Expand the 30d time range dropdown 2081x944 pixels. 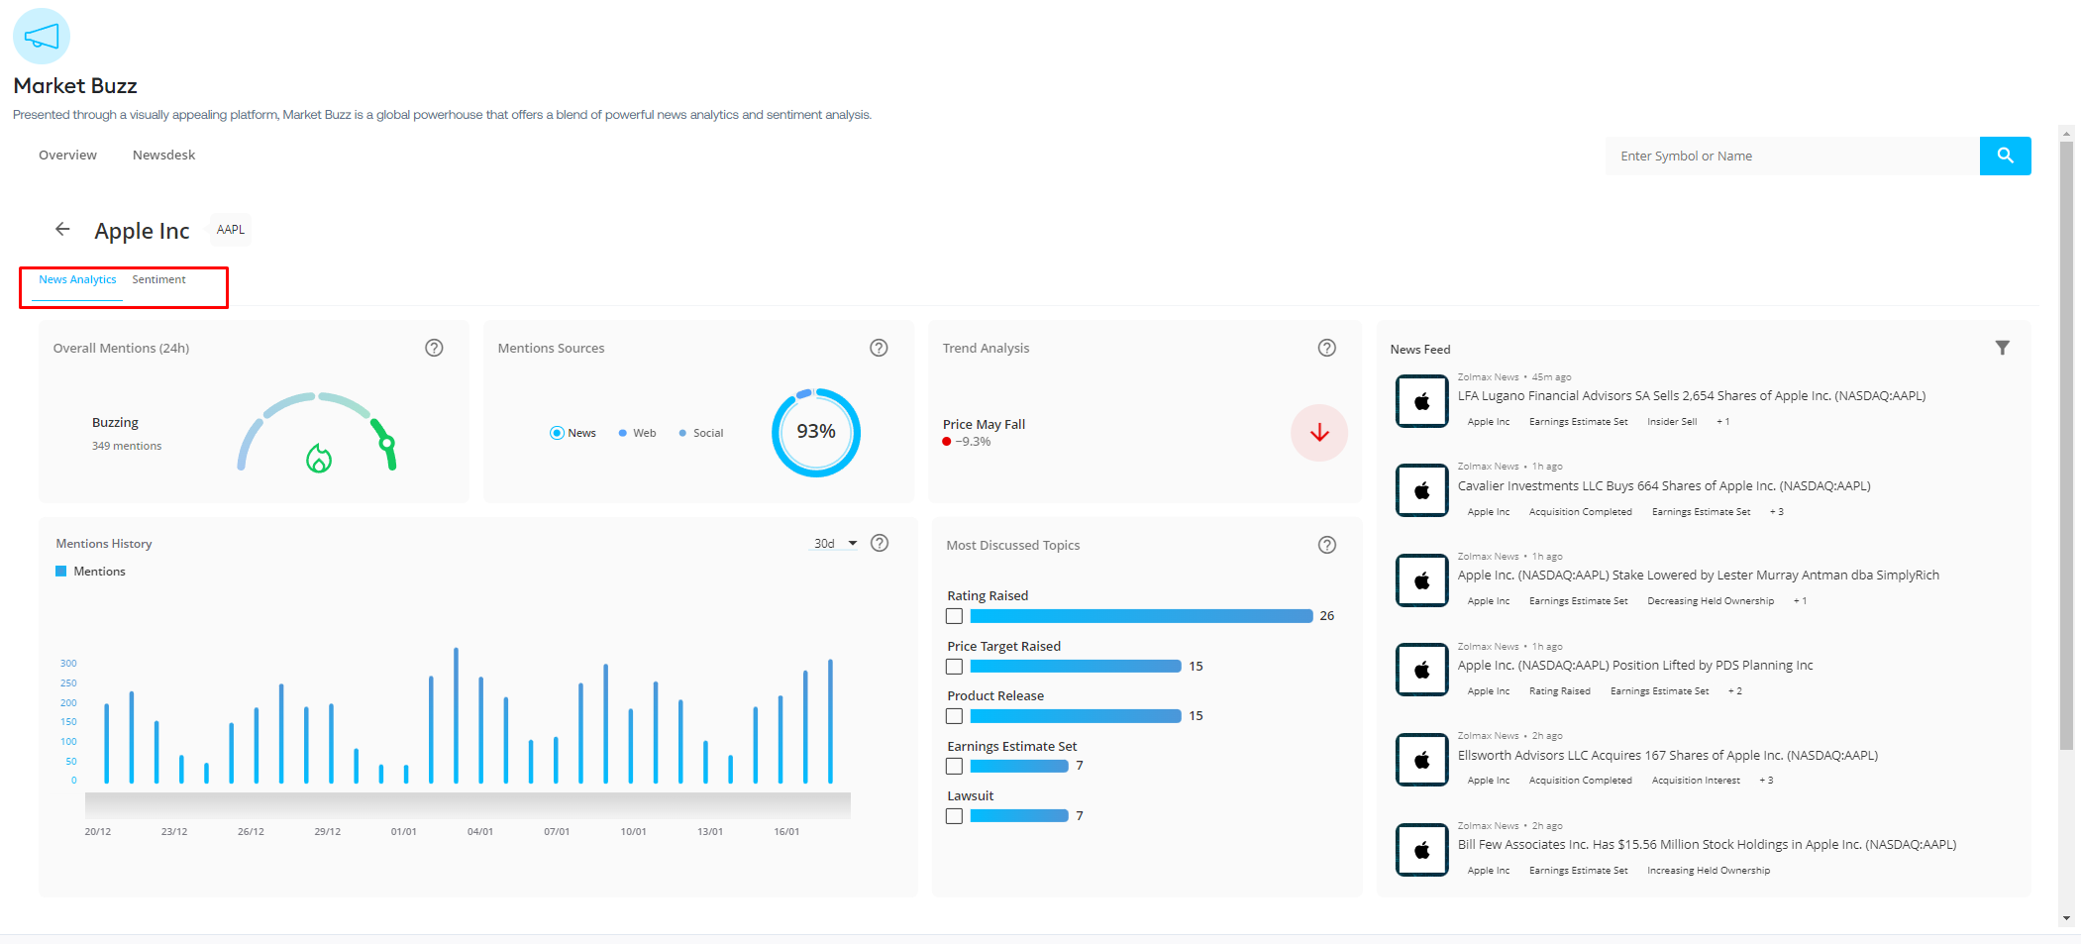[835, 543]
